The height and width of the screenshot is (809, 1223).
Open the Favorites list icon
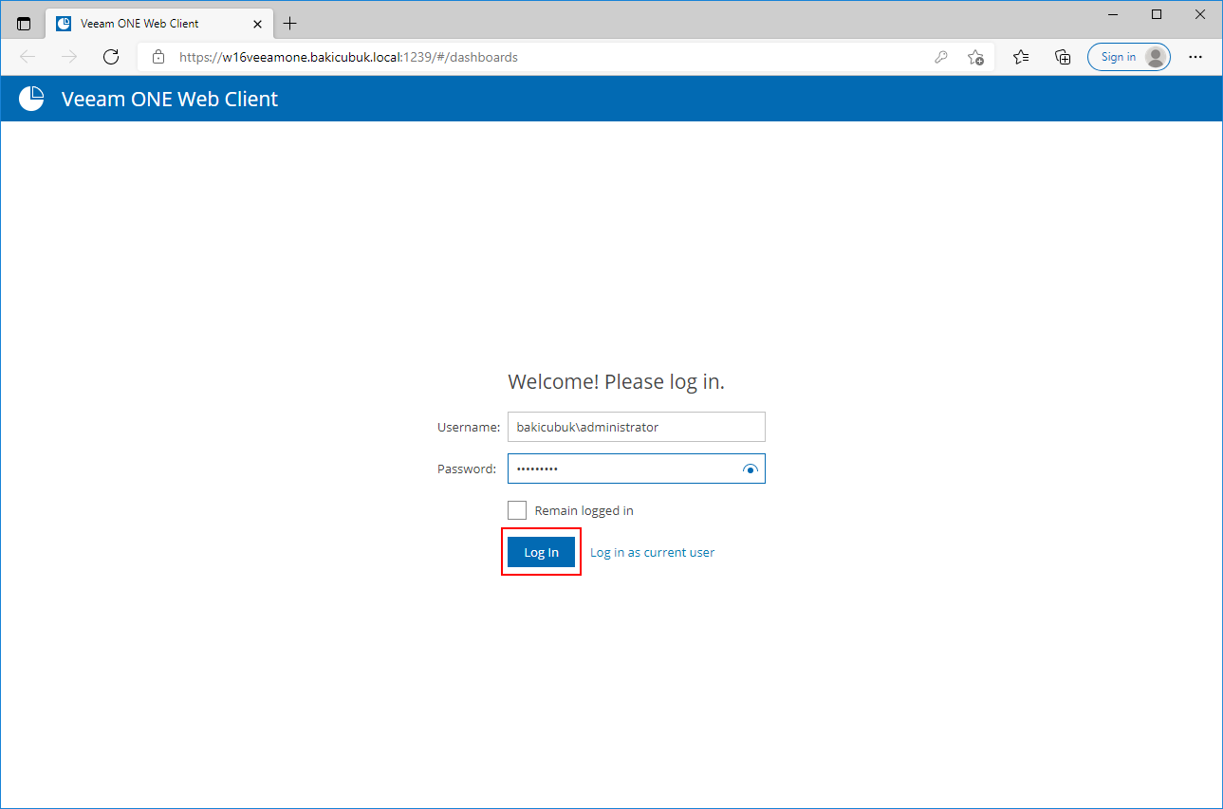coord(1021,57)
